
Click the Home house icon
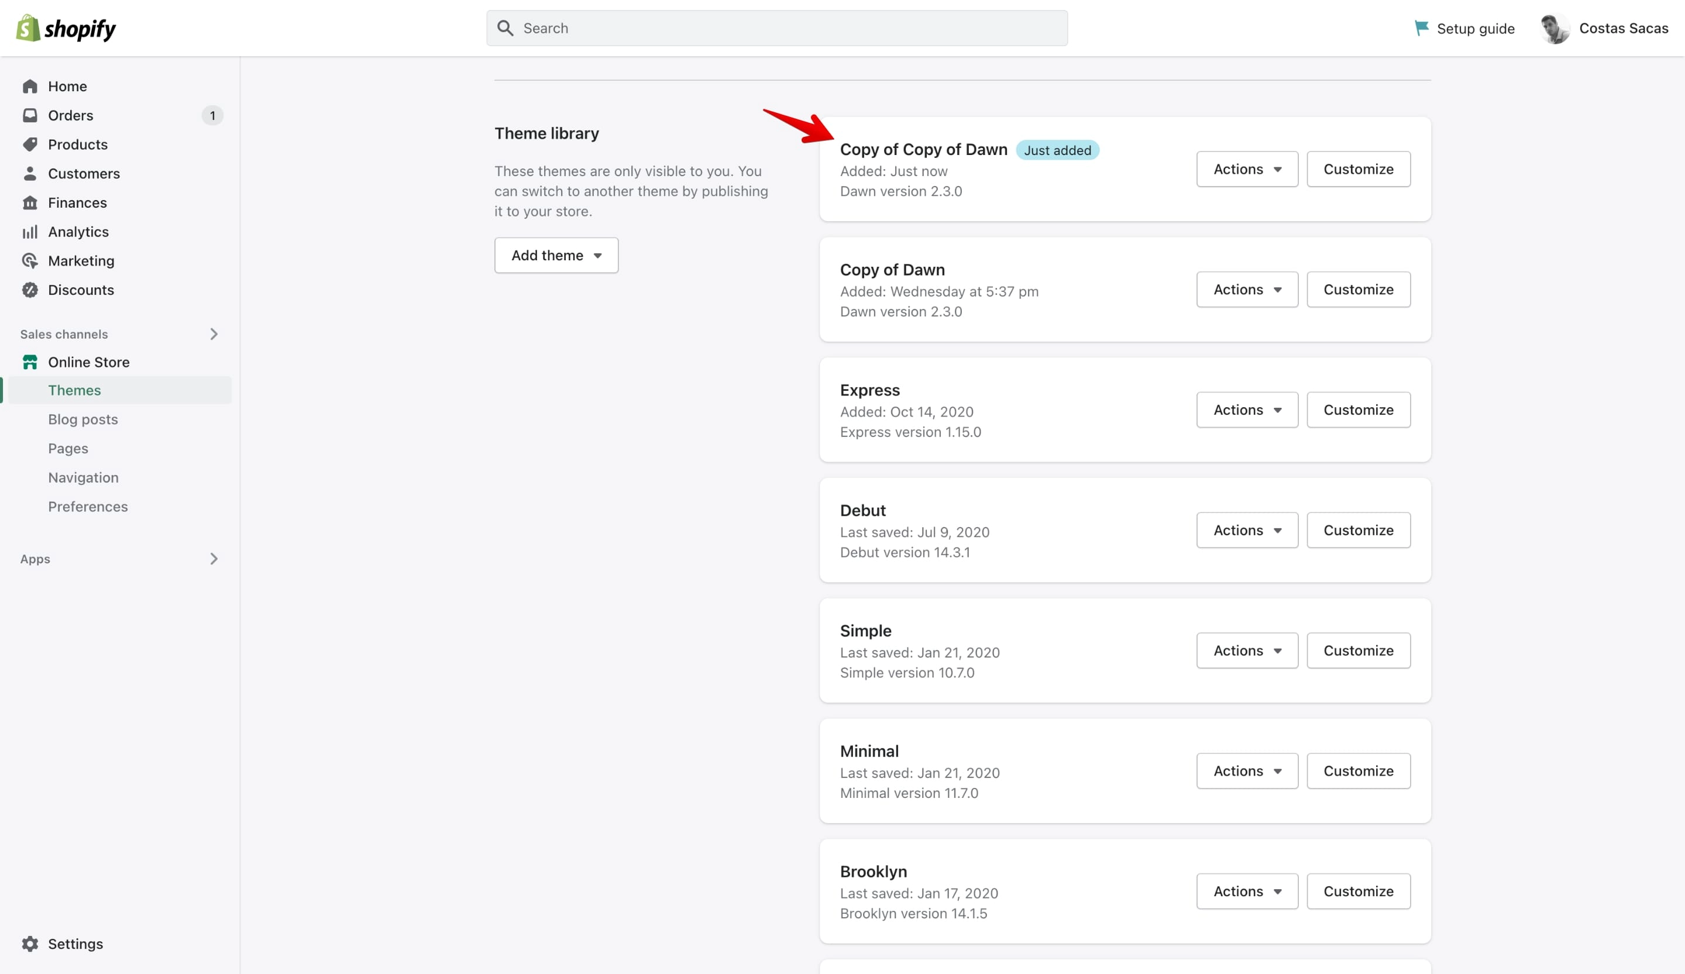pos(30,86)
